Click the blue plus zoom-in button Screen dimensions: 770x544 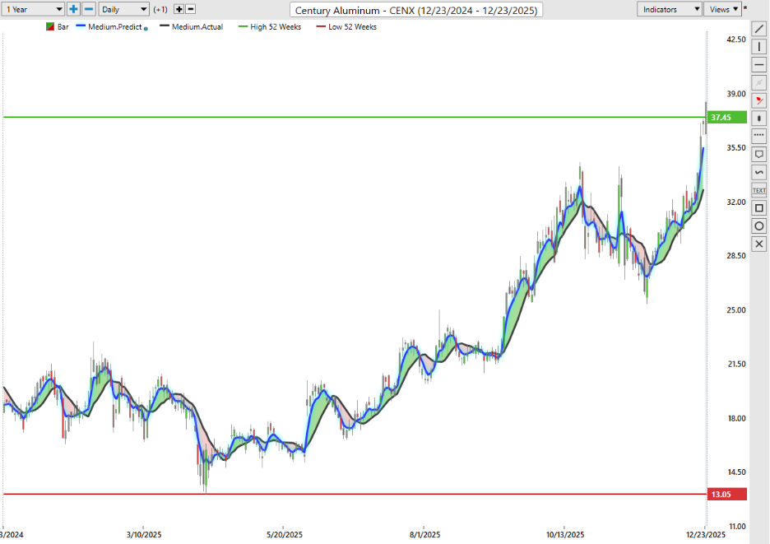(x=73, y=9)
